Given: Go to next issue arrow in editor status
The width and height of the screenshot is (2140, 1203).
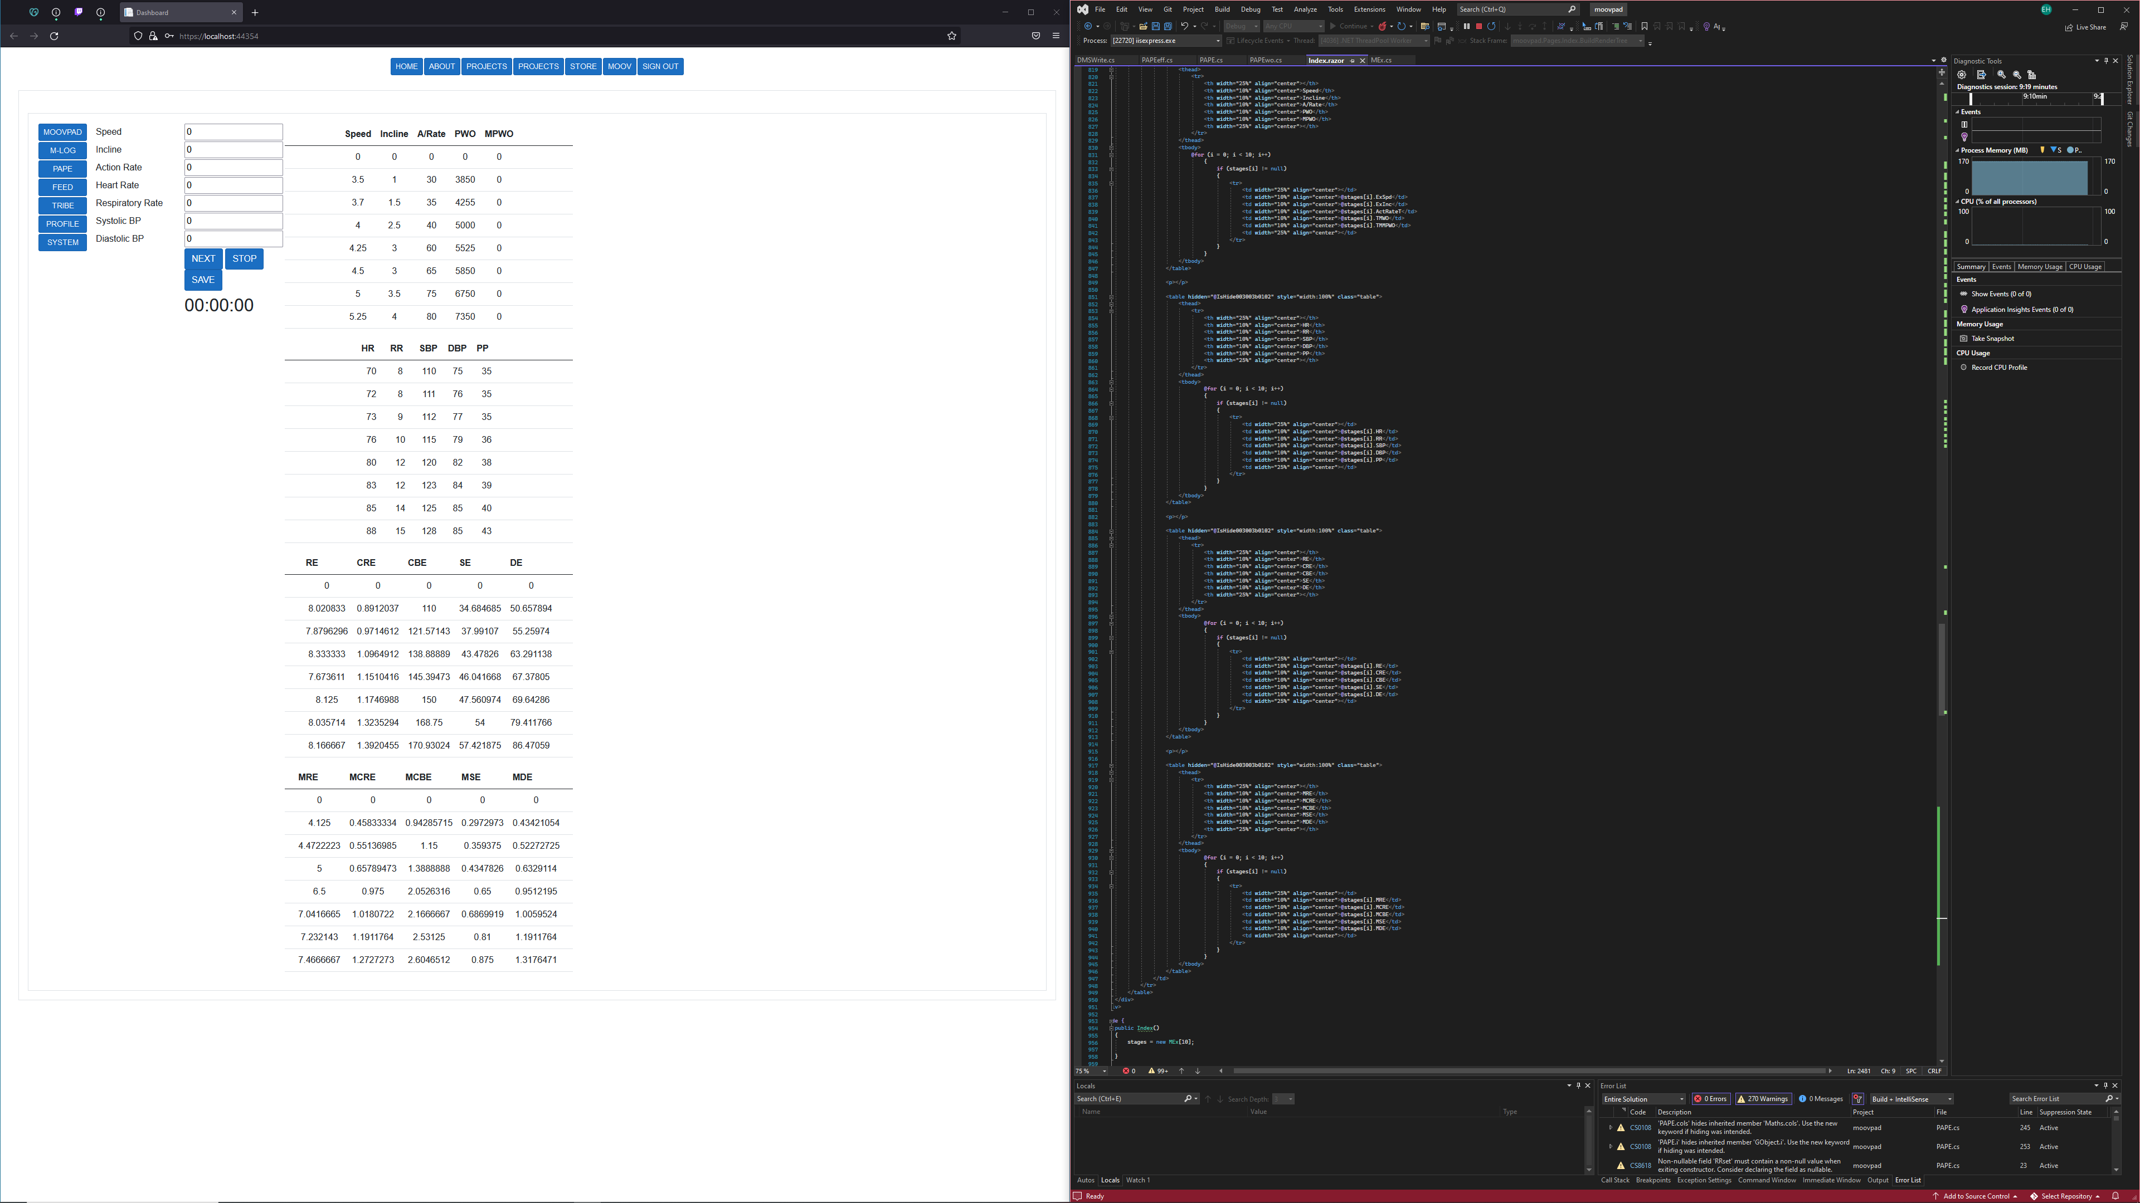Looking at the screenshot, I should point(1197,1071).
